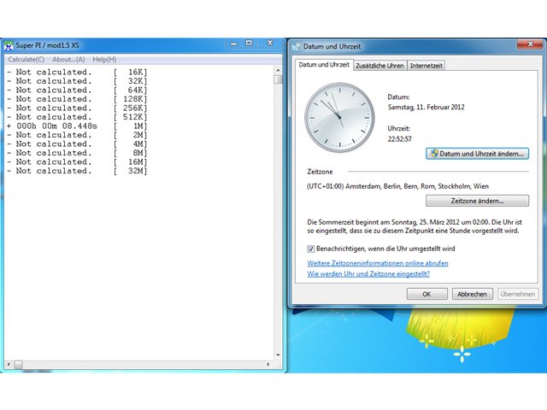This screenshot has width=547, height=410.
Task: Switch to the Internetzeit tab
Action: tap(426, 66)
